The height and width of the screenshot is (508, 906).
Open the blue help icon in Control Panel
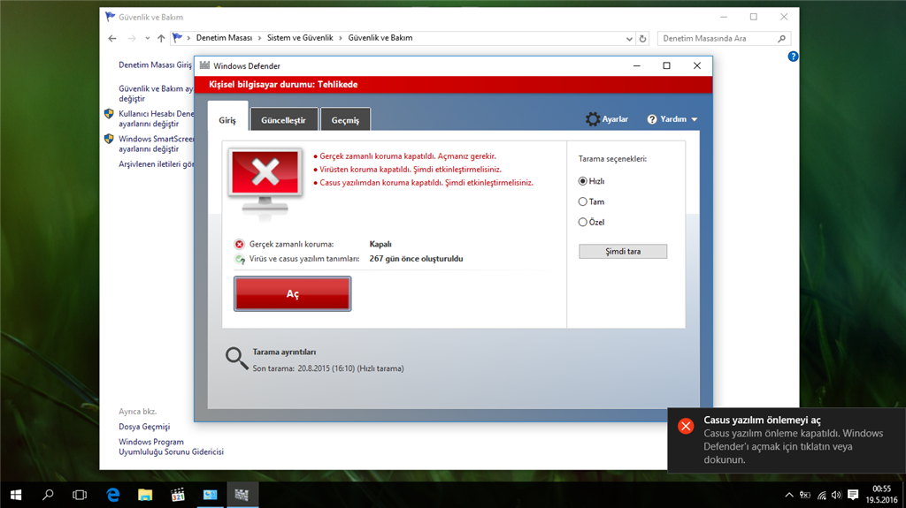pos(793,57)
